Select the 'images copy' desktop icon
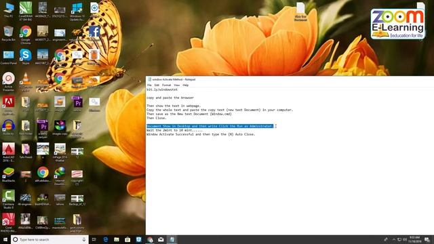Image resolution: width=434 pixels, height=244 pixels. [60, 127]
